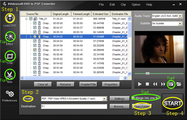Viewport: 187px width, 120px height.
Task: Open the Crop tool
Action: tap(10, 56)
